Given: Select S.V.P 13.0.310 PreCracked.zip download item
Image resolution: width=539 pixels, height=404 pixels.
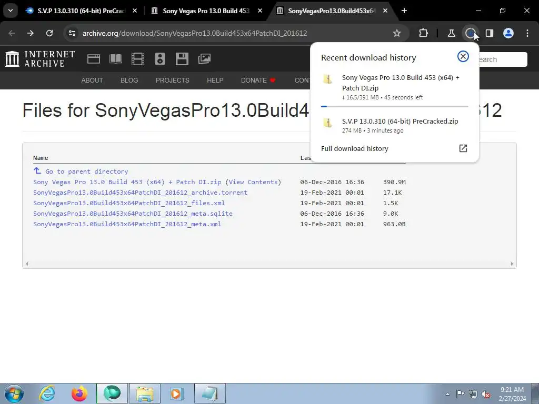Looking at the screenshot, I should [x=394, y=125].
